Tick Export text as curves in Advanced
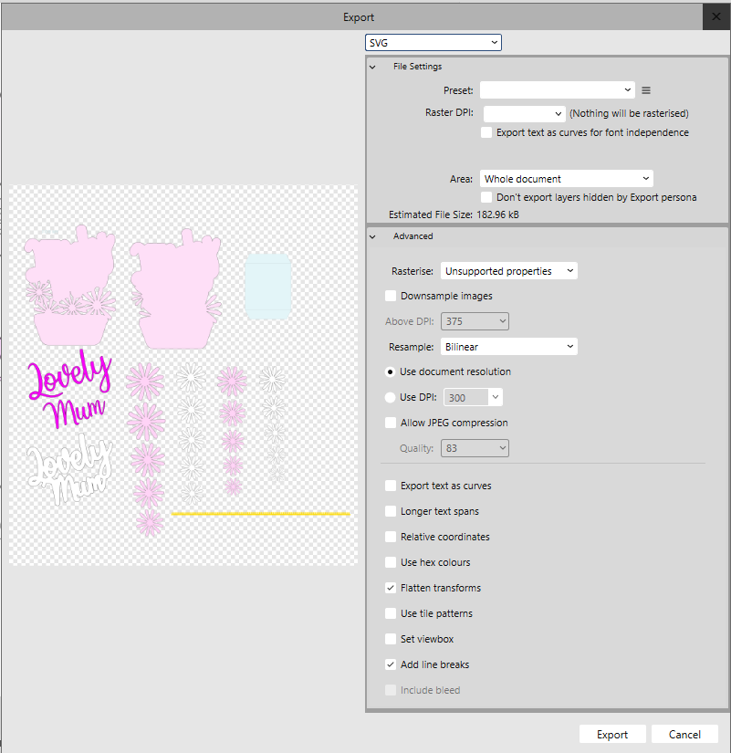731x753 pixels. [x=391, y=486]
